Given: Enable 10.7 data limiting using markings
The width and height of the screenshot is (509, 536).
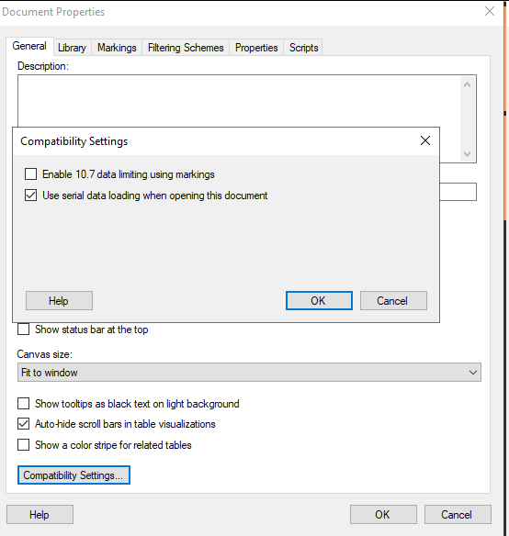Looking at the screenshot, I should 31,174.
